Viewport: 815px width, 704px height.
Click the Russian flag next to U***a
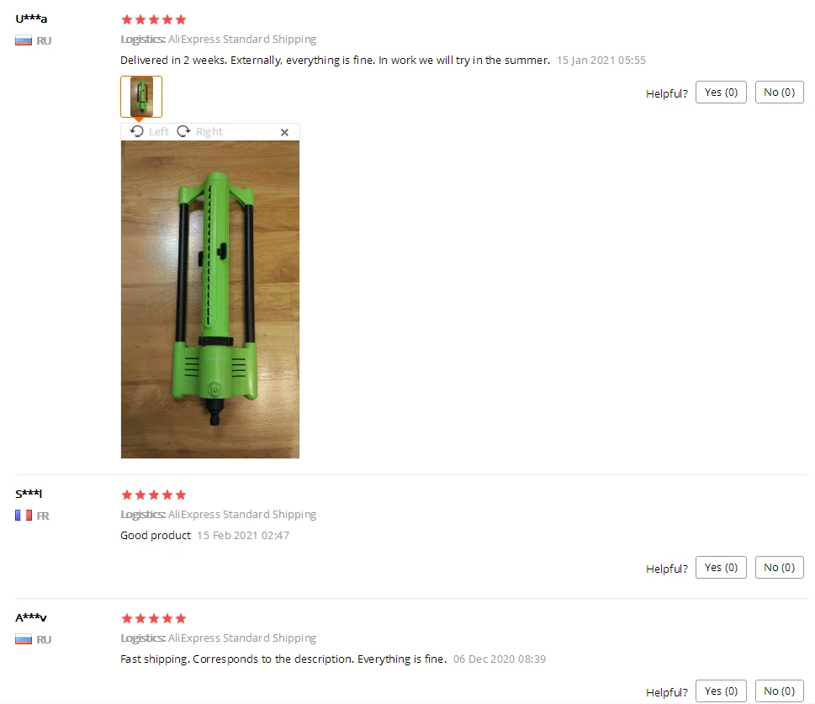click(24, 40)
